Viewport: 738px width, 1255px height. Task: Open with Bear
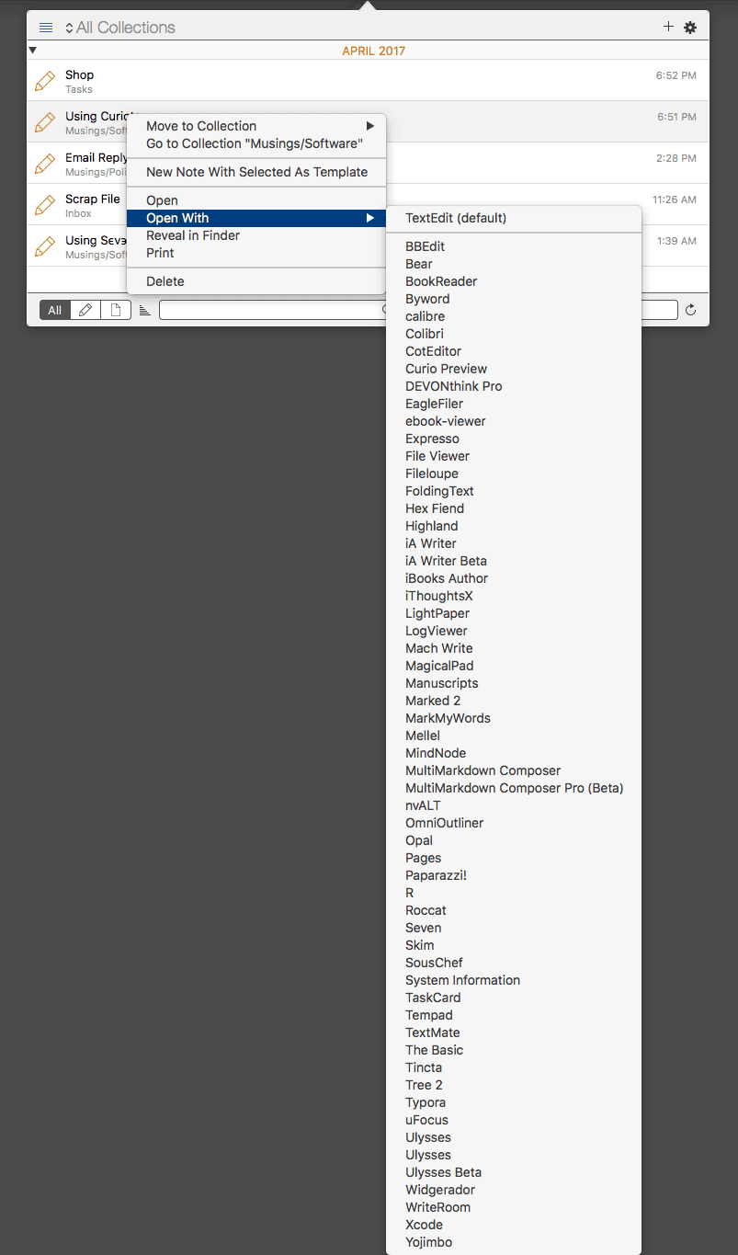coord(514,264)
